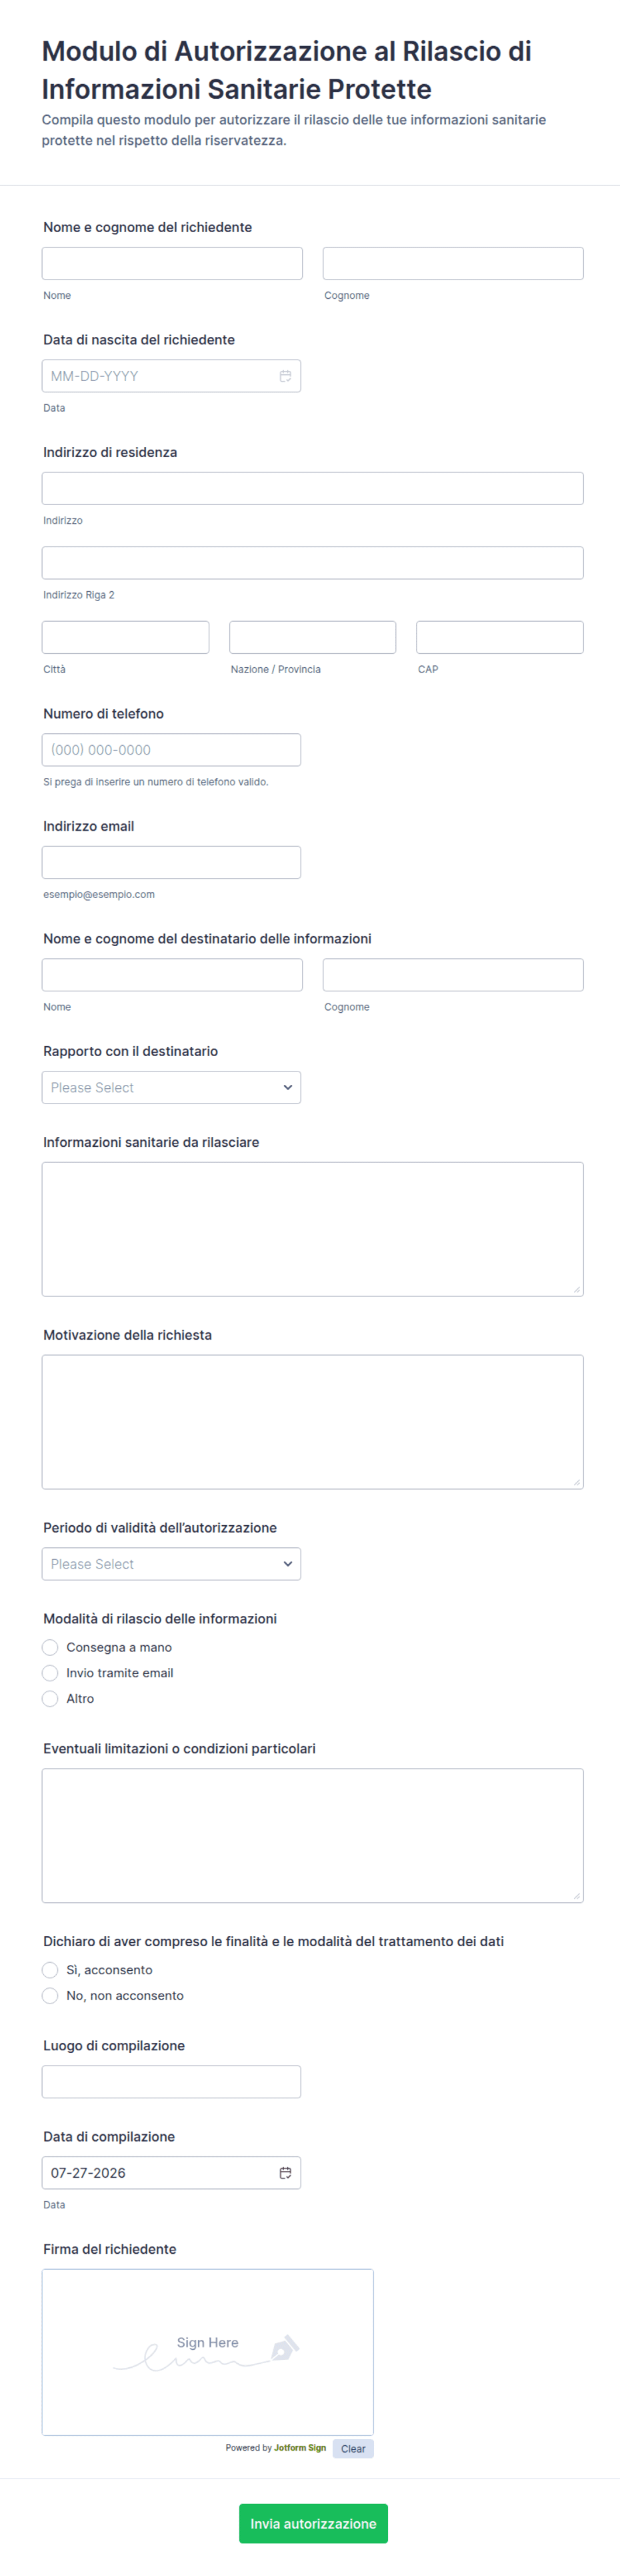
Task: Open calendar picker for birth date
Action: coord(285,376)
